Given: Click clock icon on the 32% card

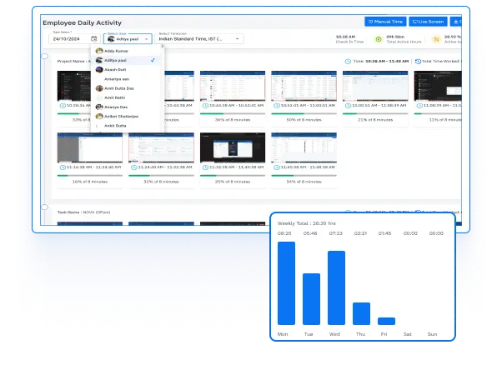Looking at the screenshot, I should click(134, 167).
